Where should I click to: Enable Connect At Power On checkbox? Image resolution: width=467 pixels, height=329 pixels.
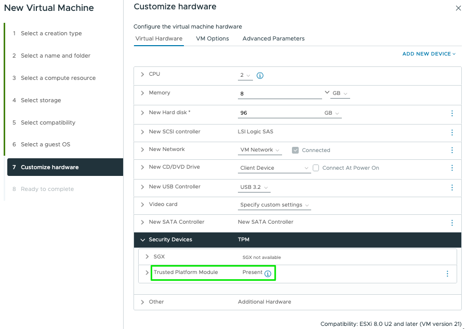click(316, 168)
